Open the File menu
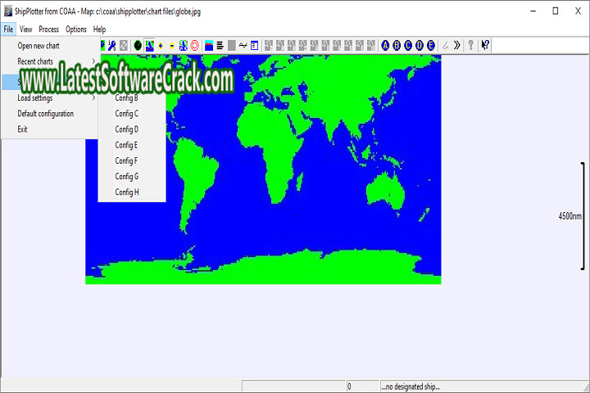This screenshot has width=590, height=393. (8, 29)
